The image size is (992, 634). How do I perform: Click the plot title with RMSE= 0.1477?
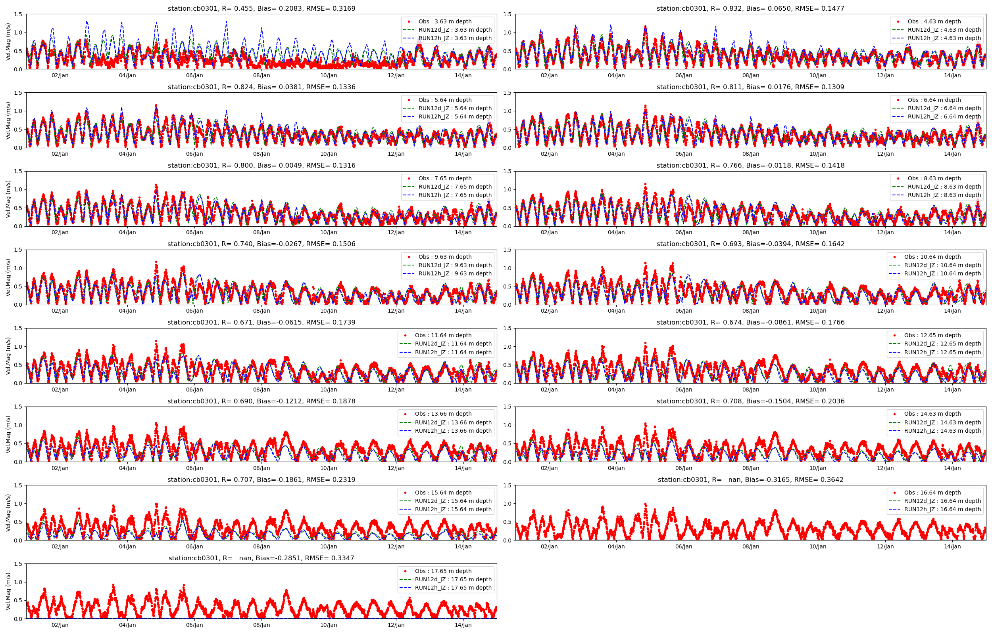(750, 8)
